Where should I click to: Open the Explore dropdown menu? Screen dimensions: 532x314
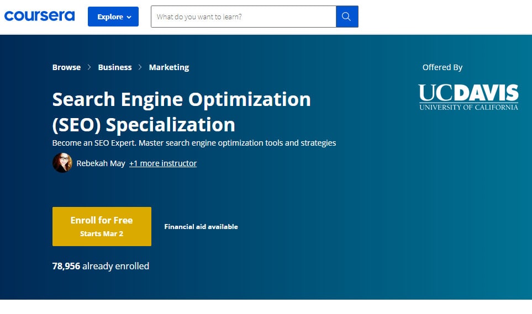[113, 17]
